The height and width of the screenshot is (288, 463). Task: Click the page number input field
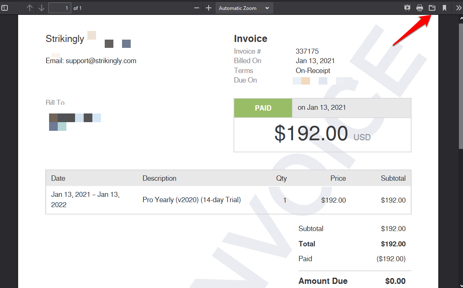click(60, 8)
